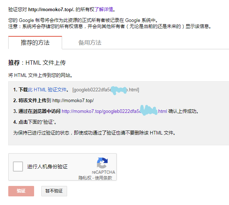The height and width of the screenshot is (205, 229).
Task: Open the 了解详情 link
Action: click(104, 9)
